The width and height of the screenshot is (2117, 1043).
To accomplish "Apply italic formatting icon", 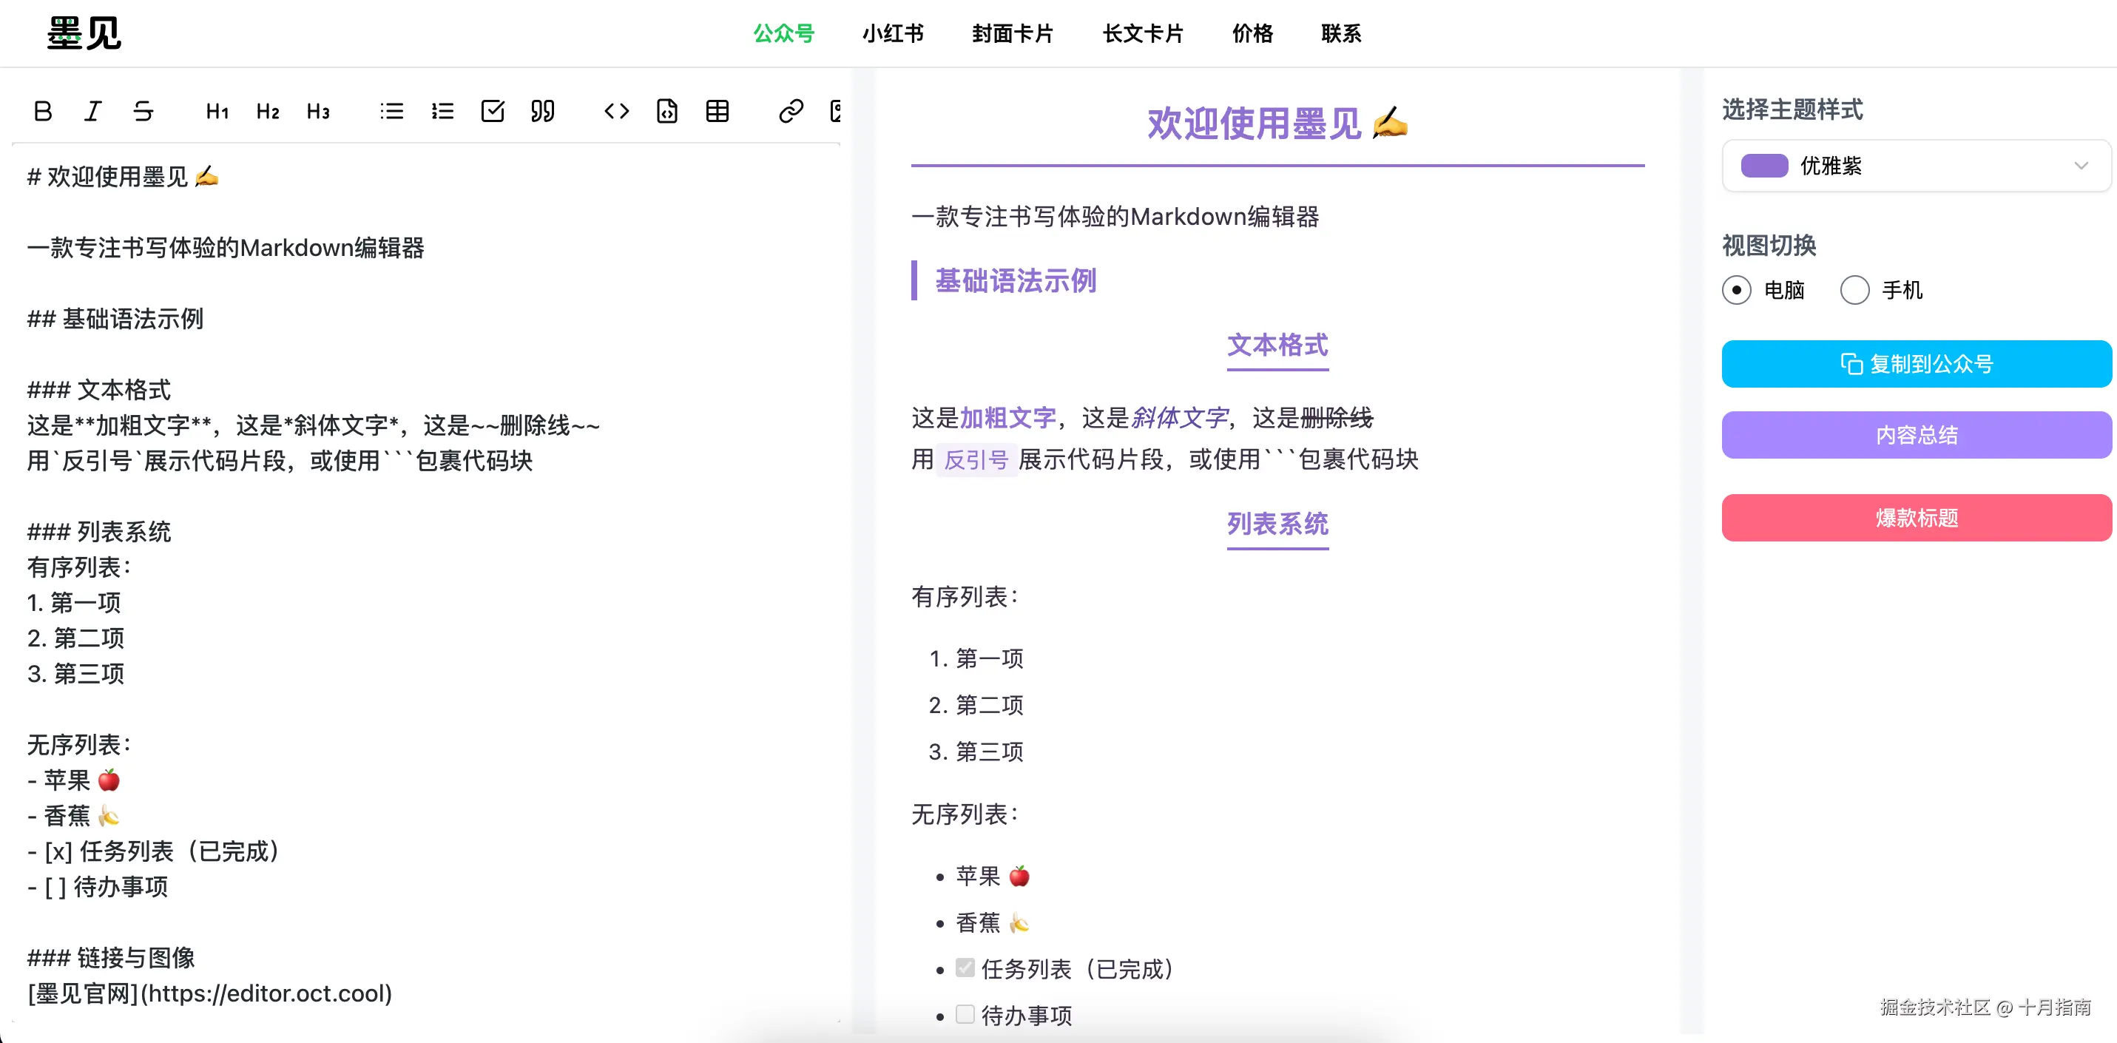I will [x=93, y=111].
